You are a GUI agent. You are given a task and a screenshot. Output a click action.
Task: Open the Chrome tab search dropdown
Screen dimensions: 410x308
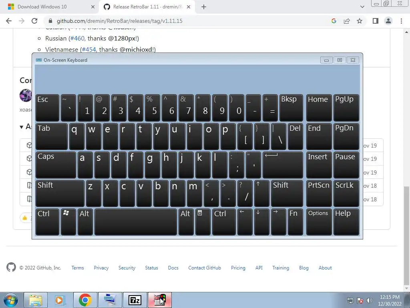point(362,7)
